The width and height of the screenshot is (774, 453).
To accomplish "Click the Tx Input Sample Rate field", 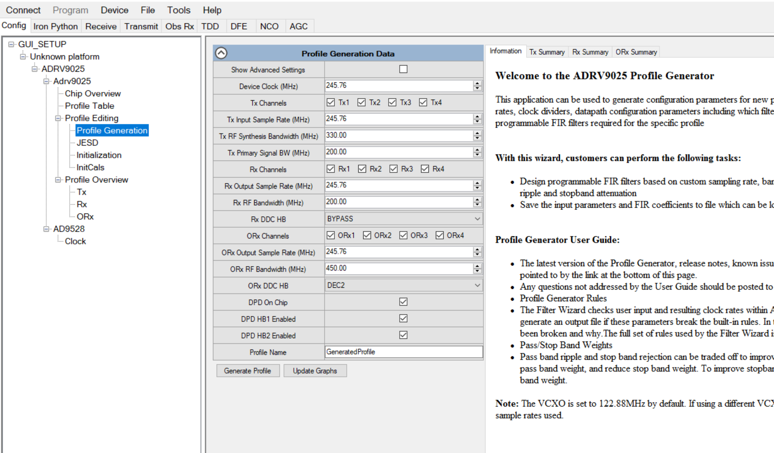I will 398,119.
